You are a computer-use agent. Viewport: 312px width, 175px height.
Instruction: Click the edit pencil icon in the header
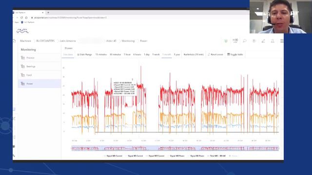tap(263, 41)
